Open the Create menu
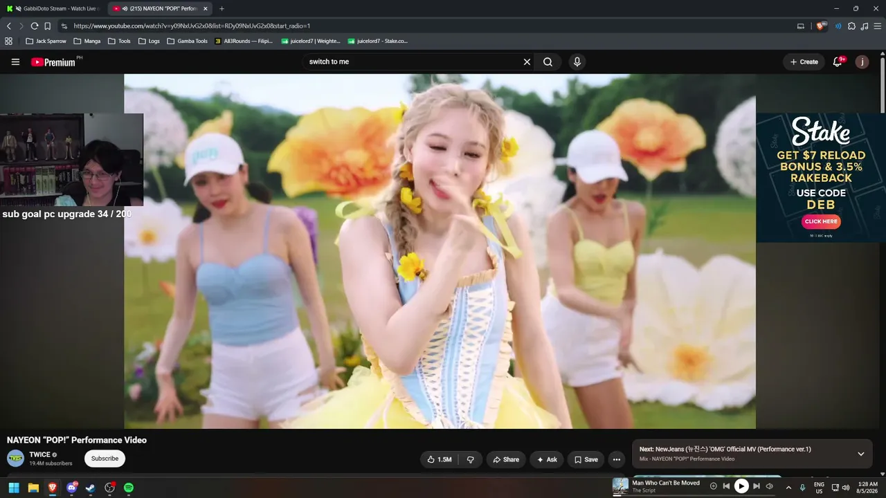Image resolution: width=886 pixels, height=498 pixels. pos(804,62)
